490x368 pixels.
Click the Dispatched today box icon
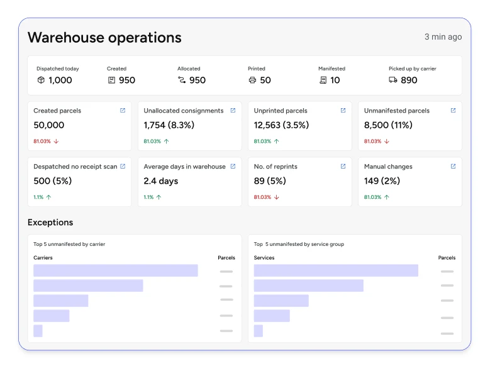tap(41, 81)
